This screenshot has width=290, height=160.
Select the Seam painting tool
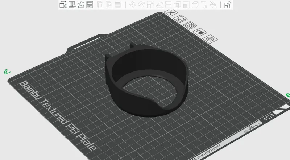click(195, 5)
